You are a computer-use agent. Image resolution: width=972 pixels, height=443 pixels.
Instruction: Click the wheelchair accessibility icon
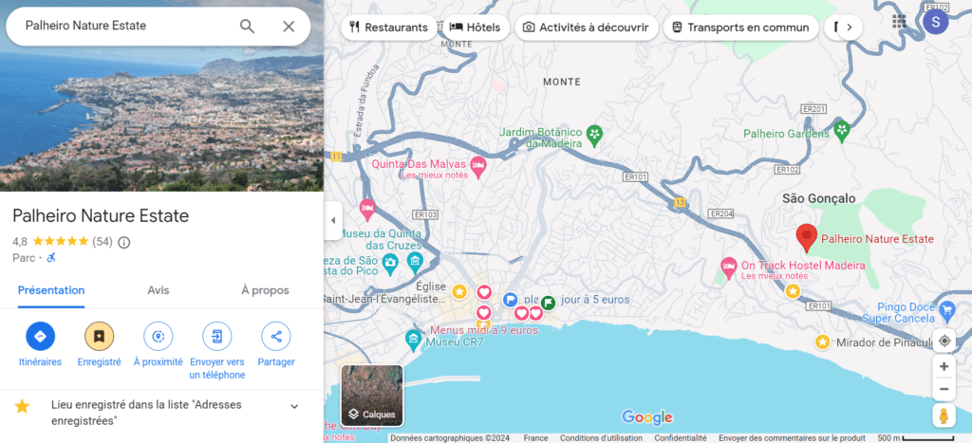[51, 258]
